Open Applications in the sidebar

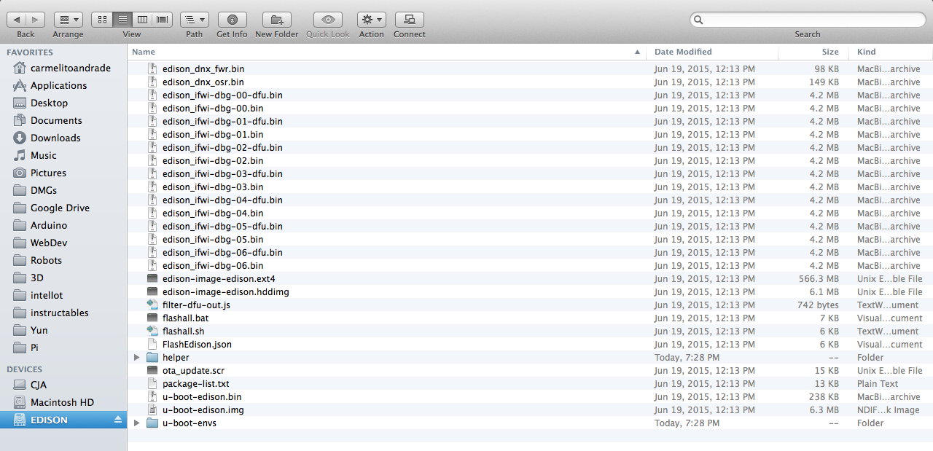pyautogui.click(x=58, y=85)
